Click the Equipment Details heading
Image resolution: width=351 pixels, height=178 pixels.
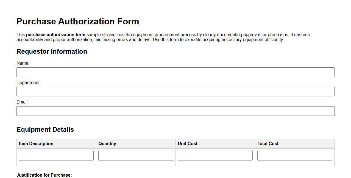45,130
